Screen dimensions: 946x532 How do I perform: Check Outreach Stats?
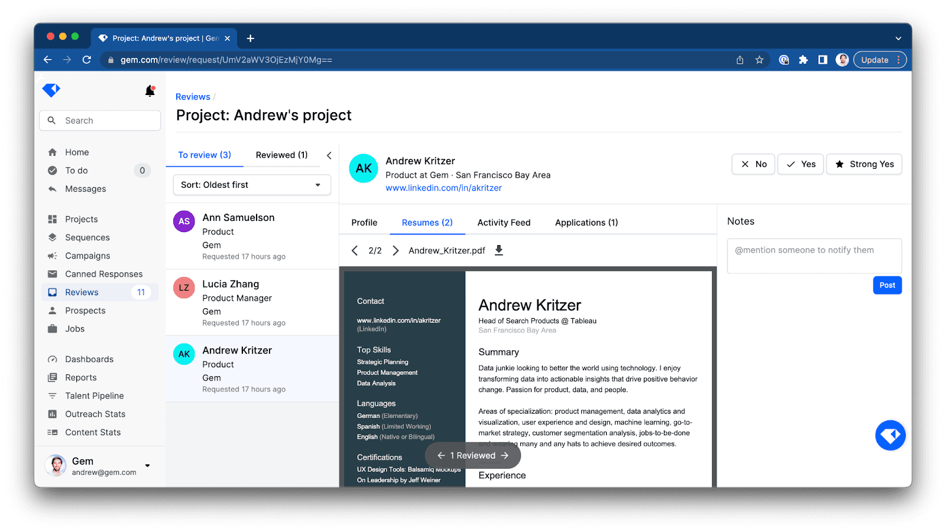point(95,413)
